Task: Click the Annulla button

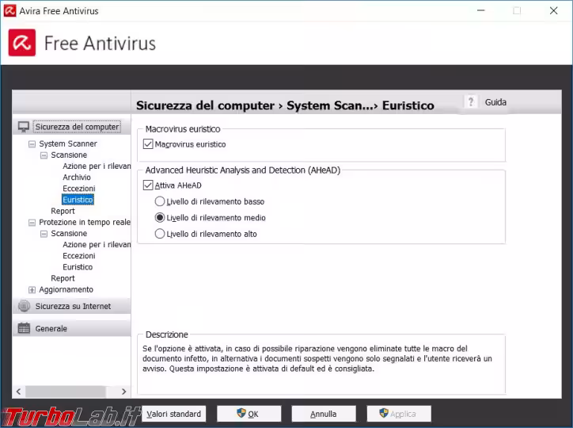Action: 323,414
